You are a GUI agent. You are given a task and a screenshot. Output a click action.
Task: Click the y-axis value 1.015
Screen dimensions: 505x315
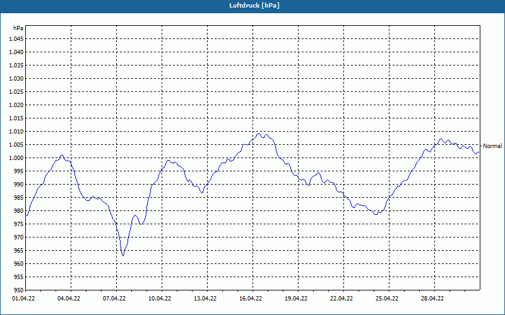[x=16, y=118]
